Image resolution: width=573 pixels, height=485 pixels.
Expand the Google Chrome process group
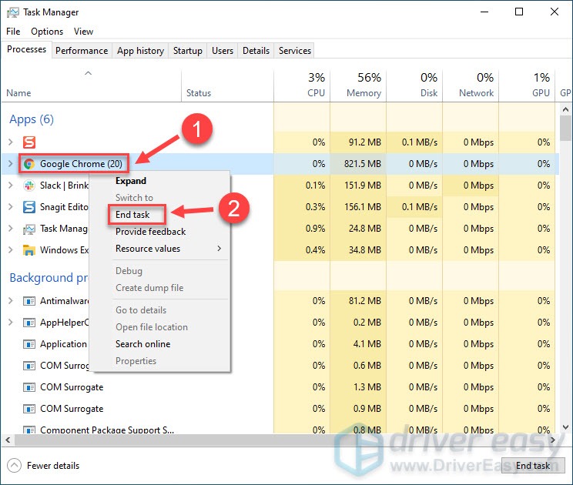[x=11, y=164]
